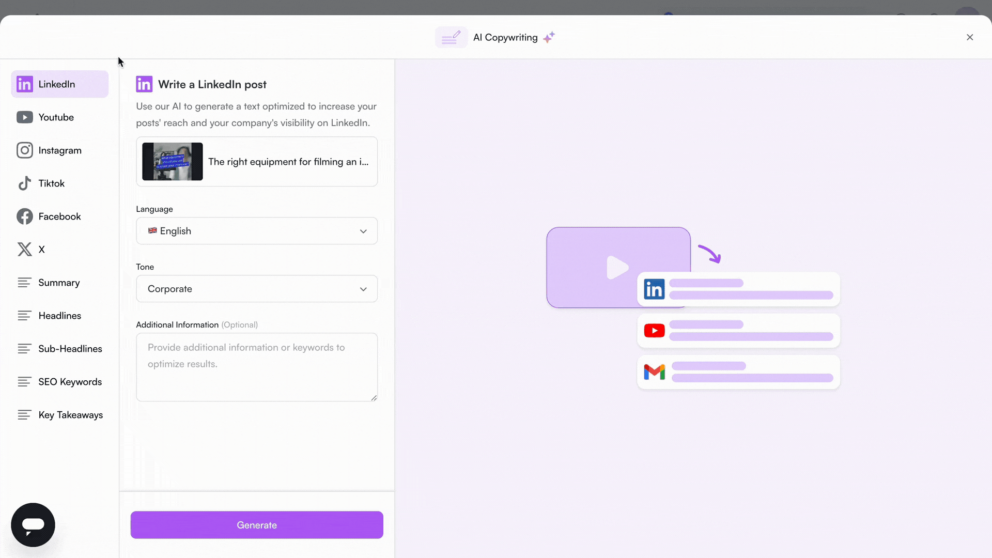Open the Sub-Headlines section
Image resolution: width=992 pixels, height=558 pixels.
click(x=60, y=349)
